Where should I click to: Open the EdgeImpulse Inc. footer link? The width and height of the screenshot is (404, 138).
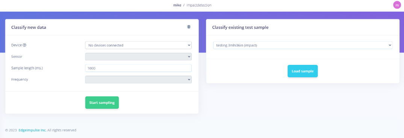[32, 130]
